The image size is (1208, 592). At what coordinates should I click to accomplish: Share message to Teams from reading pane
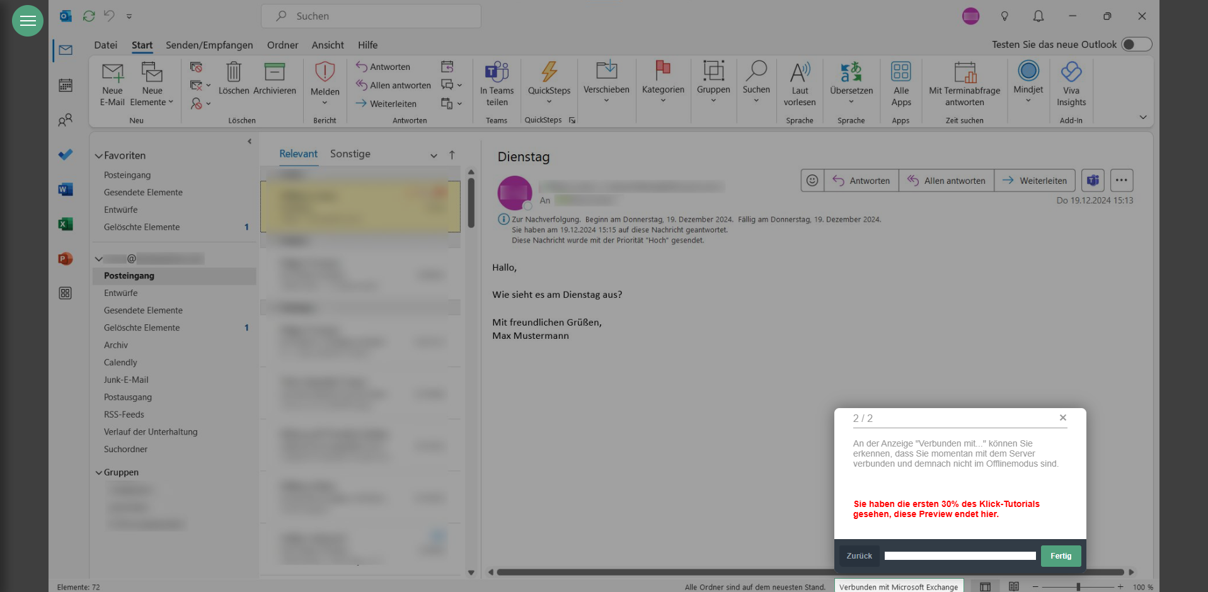tap(1093, 181)
